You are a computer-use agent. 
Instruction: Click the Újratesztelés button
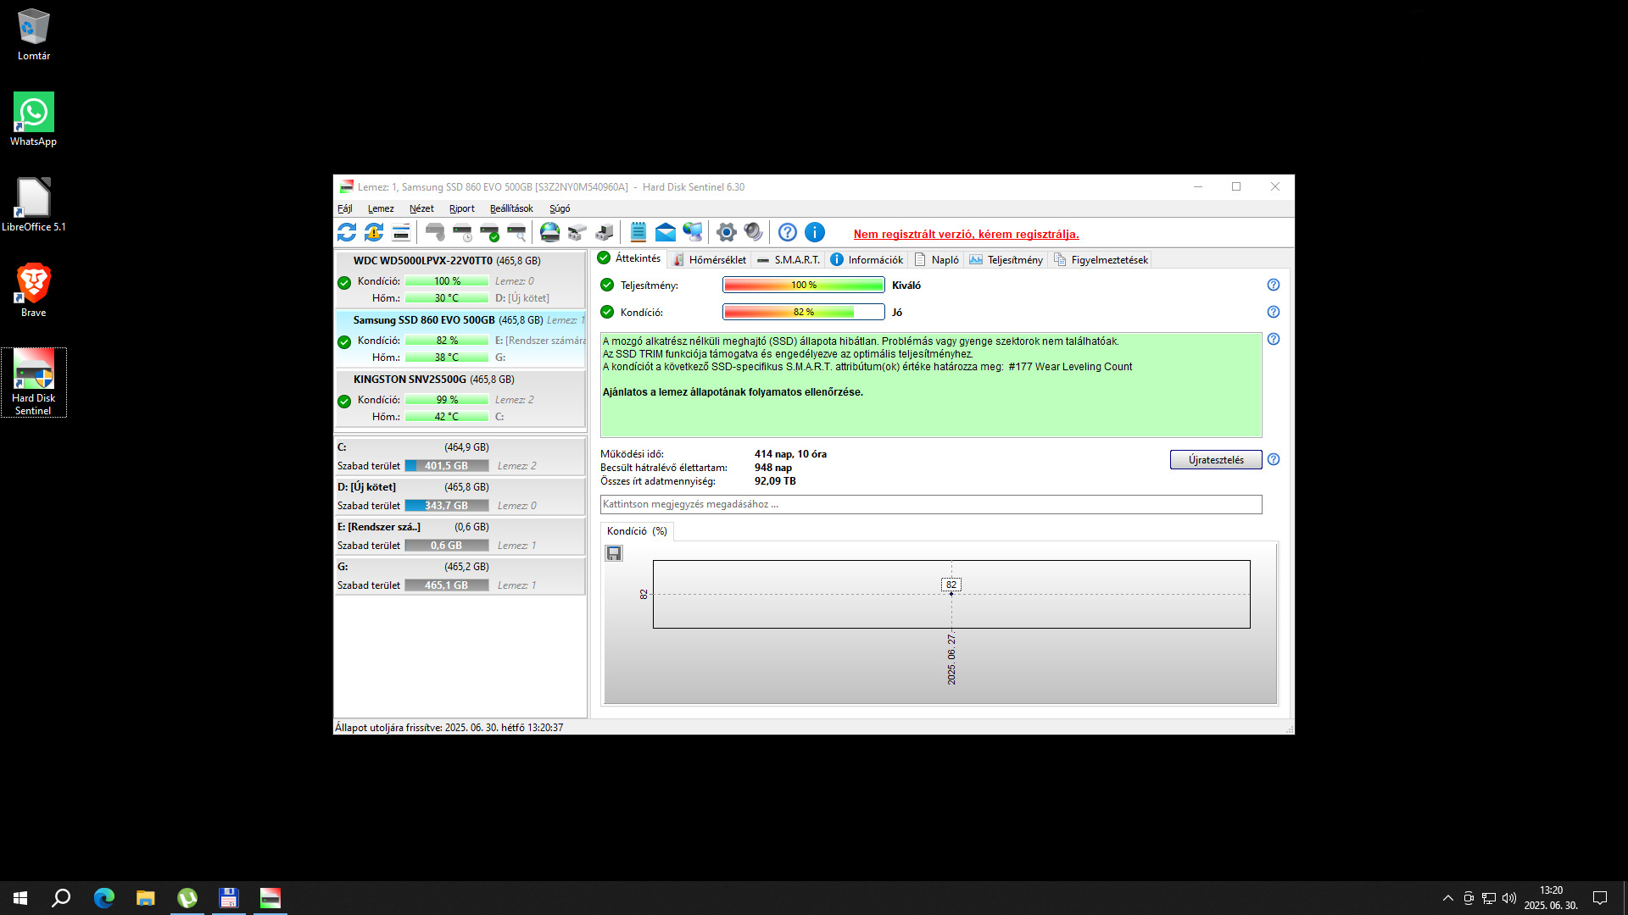coord(1215,460)
